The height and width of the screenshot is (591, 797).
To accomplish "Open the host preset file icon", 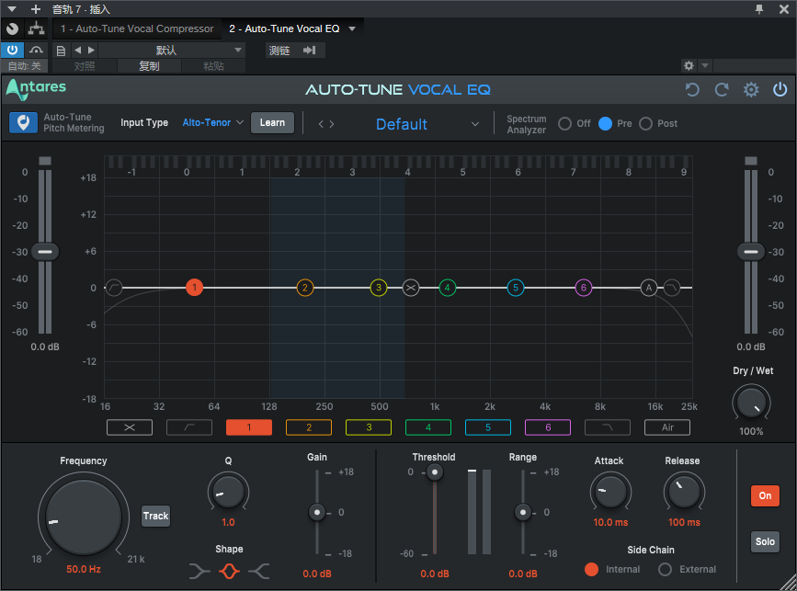I will click(61, 51).
